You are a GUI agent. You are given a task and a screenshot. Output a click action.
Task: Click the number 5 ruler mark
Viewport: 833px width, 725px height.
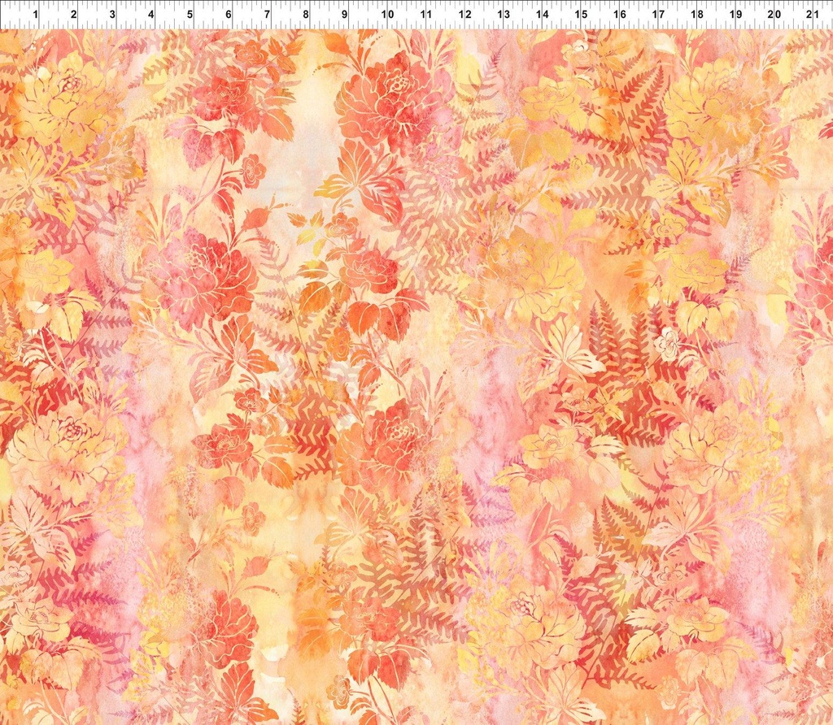[x=189, y=15]
